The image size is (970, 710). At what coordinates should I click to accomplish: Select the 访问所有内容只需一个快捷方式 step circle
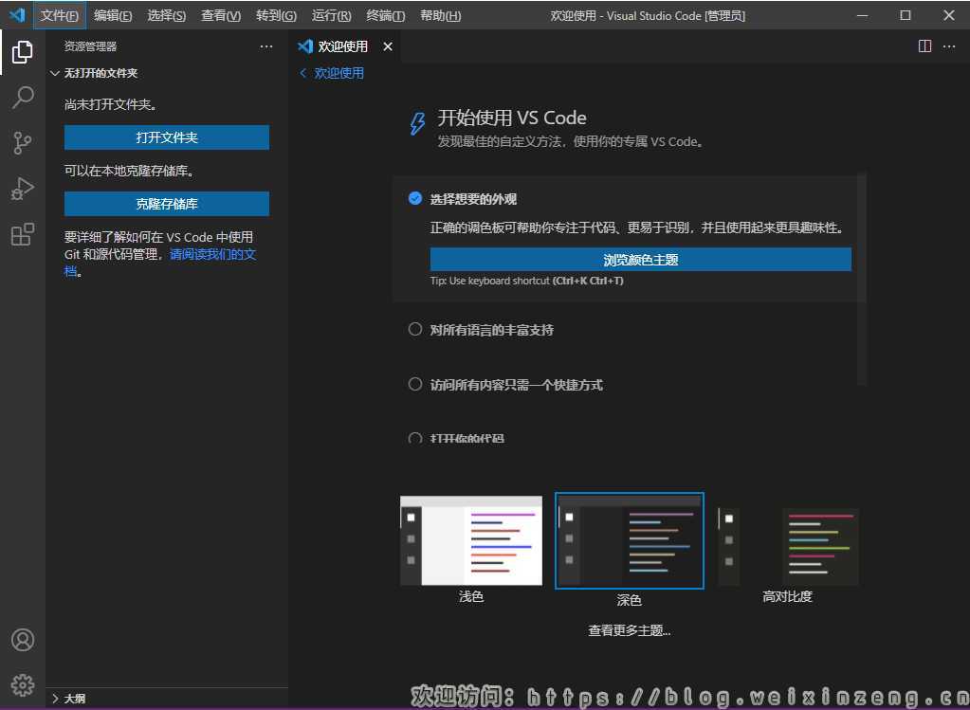pyautogui.click(x=415, y=384)
